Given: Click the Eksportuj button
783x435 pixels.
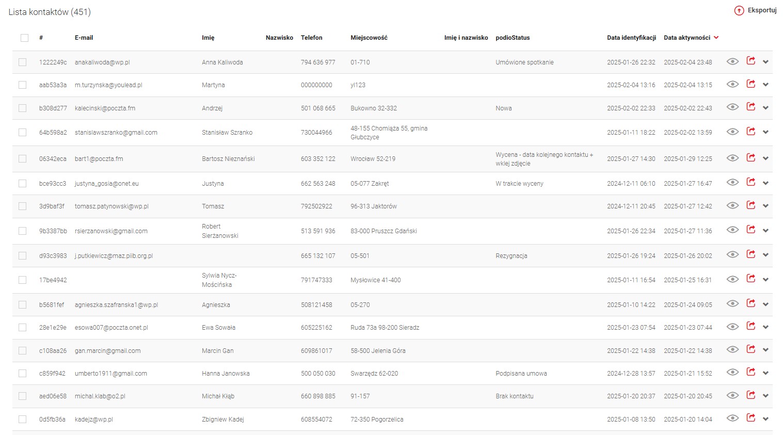Looking at the screenshot, I should click(x=761, y=10).
